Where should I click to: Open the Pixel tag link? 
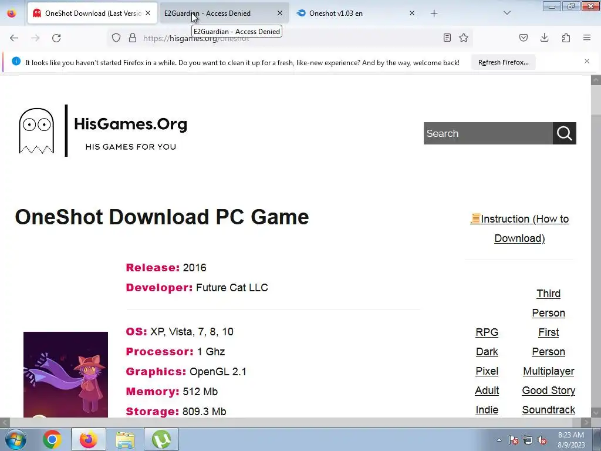pos(487,371)
